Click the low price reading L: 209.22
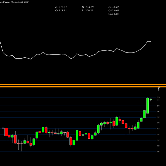 pyautogui.click(x=88, y=11)
